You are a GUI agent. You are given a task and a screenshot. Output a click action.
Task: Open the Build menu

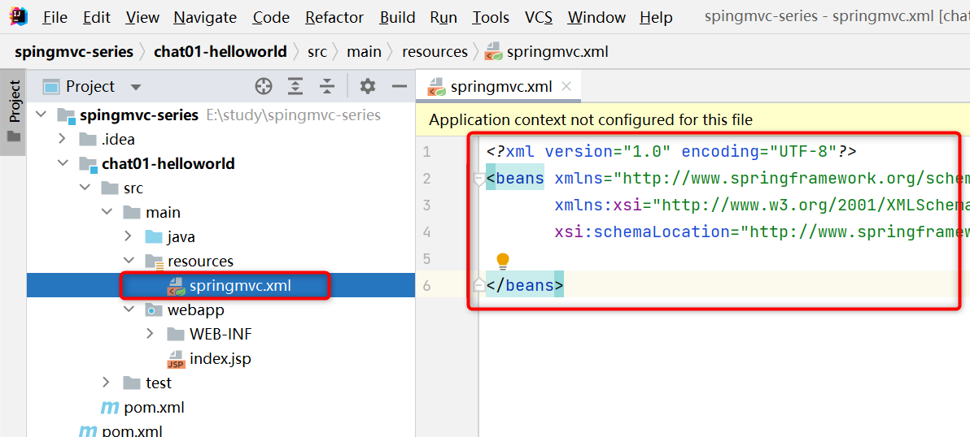pyautogui.click(x=397, y=17)
